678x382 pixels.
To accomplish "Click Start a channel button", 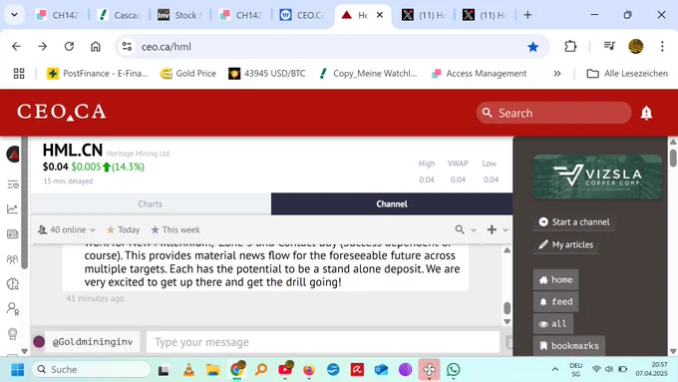I will (574, 222).
